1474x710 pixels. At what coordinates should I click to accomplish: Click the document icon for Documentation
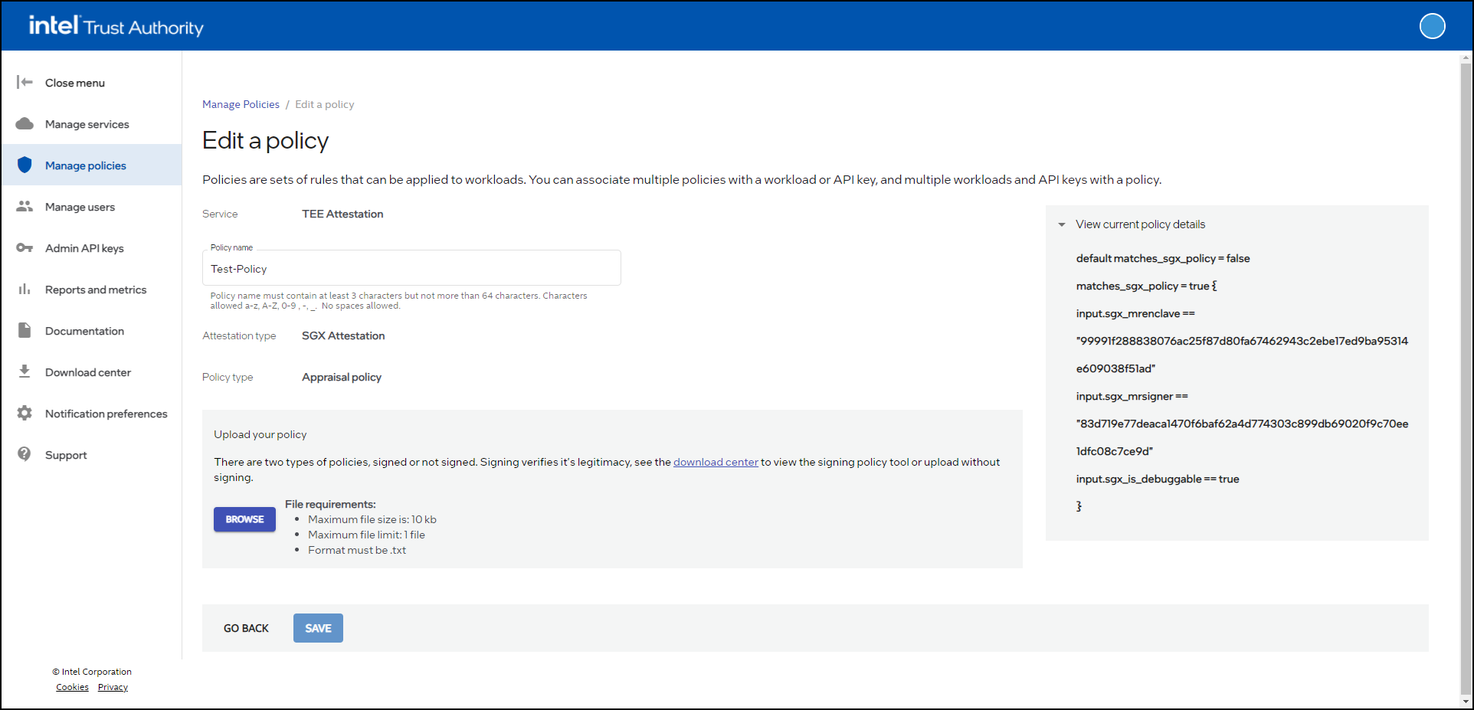click(25, 330)
